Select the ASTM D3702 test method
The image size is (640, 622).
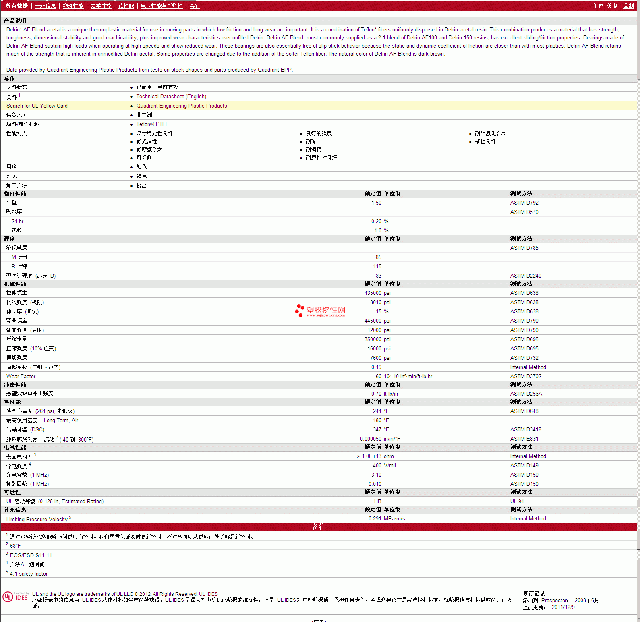coord(526,377)
